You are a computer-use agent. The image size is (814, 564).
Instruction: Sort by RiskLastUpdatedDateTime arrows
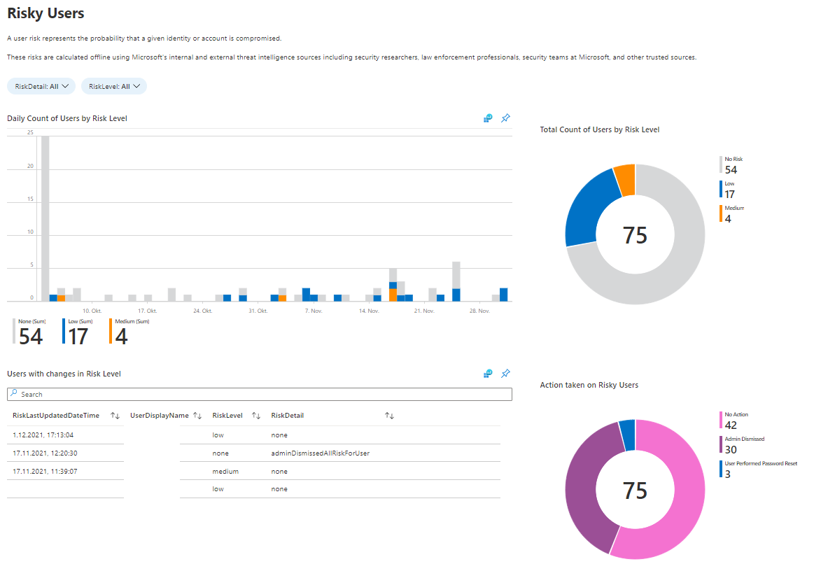click(115, 416)
